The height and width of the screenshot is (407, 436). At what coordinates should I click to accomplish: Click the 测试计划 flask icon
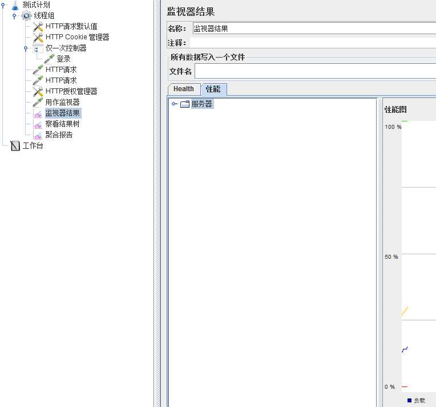click(15, 5)
